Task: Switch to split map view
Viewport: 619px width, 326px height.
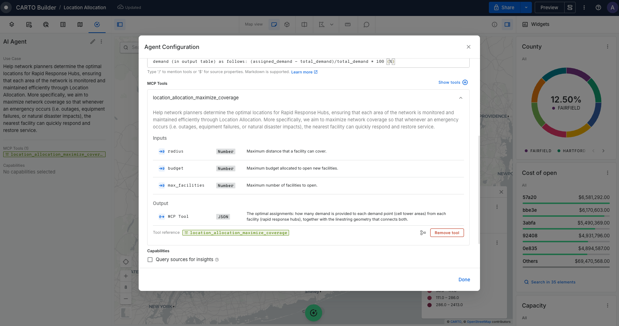Action: (304, 24)
